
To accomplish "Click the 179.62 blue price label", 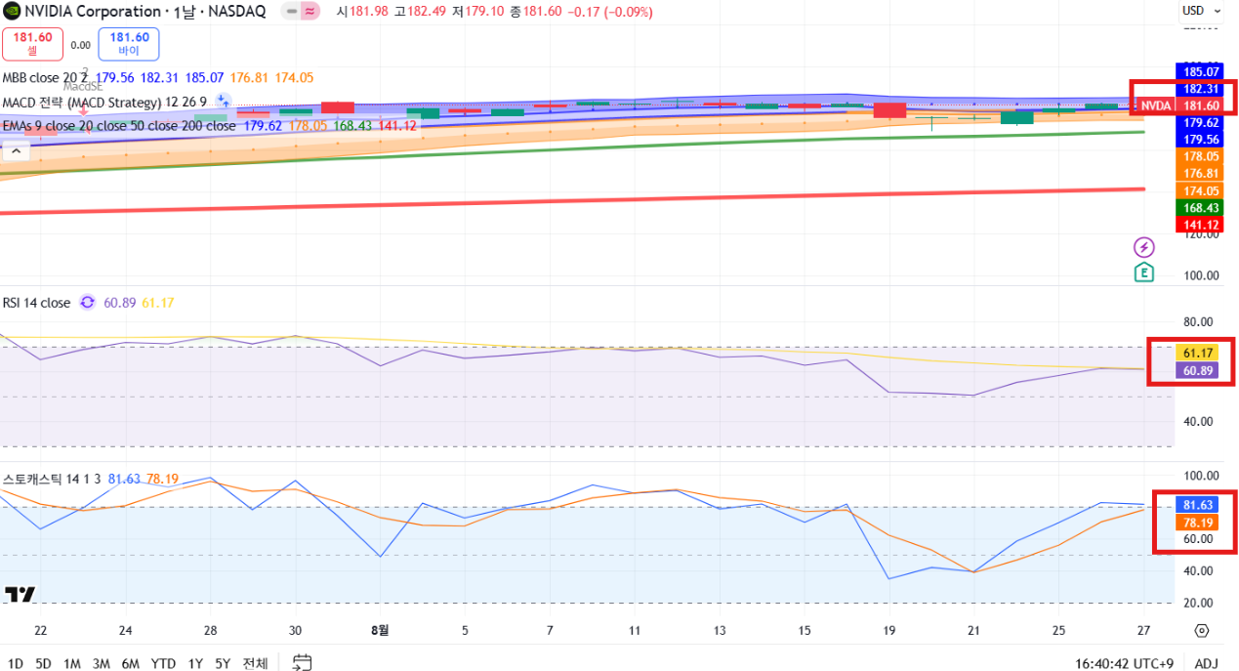I will [1201, 122].
